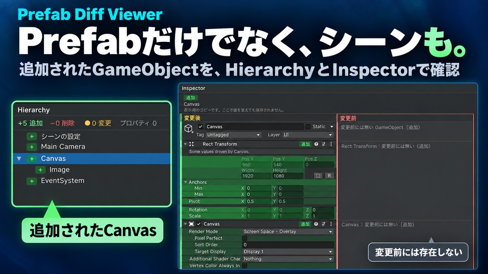
Task: Click the Height field 1080
Action: [287, 176]
